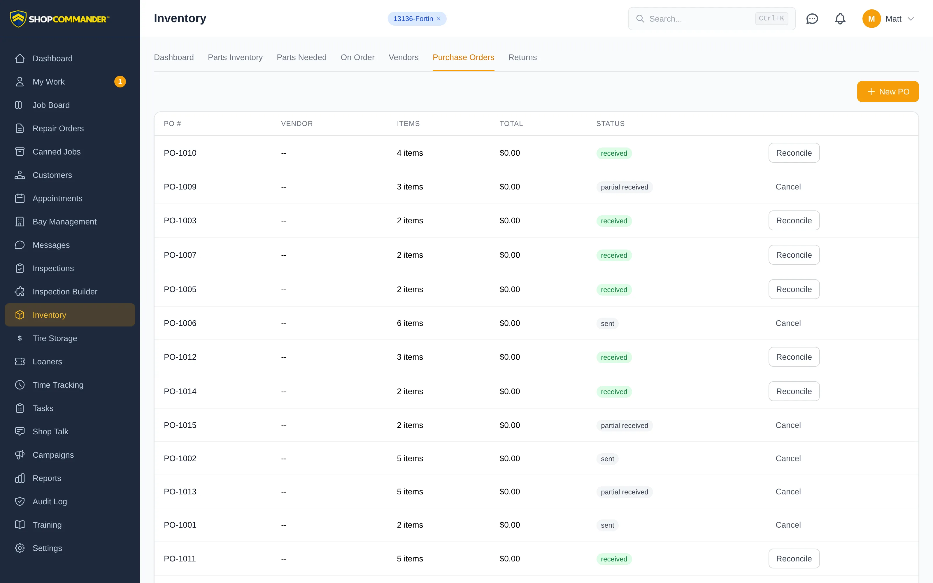The image size is (933, 583).
Task: Click the STATUS column header
Action: [x=610, y=124]
